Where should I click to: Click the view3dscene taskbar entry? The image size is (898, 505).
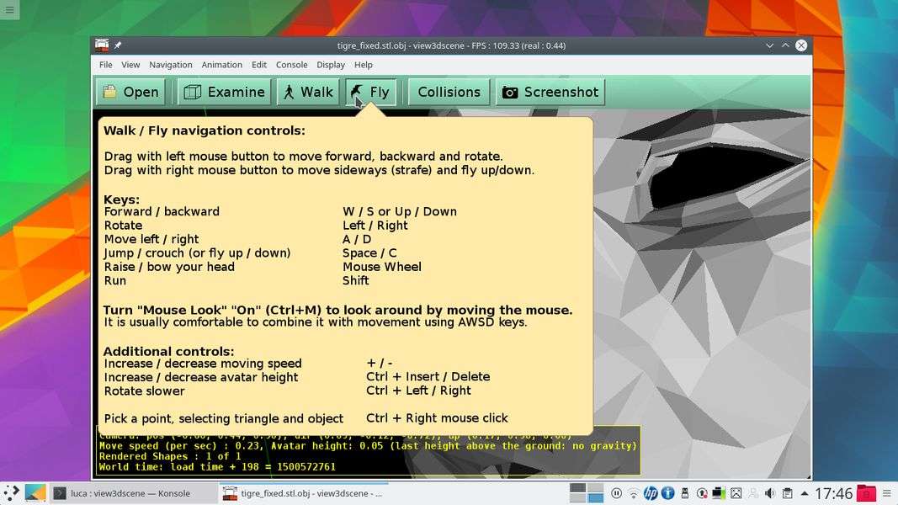pos(302,493)
